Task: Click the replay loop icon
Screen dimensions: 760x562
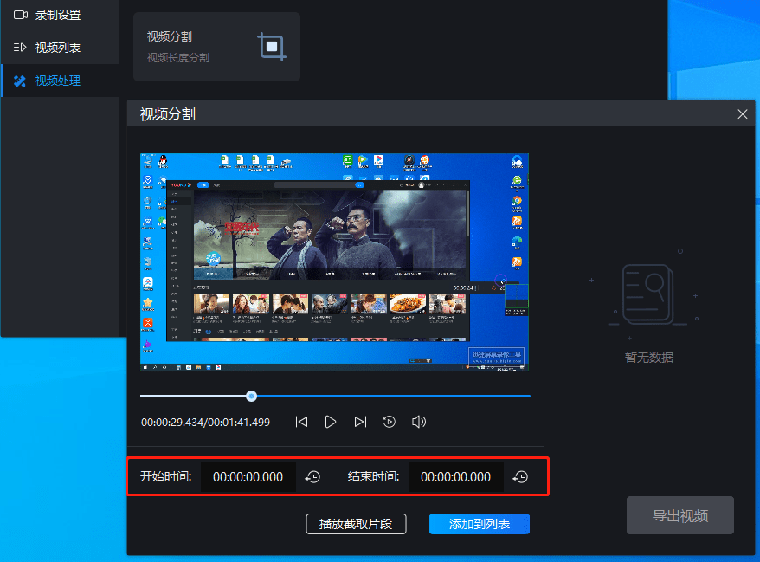Action: [390, 422]
